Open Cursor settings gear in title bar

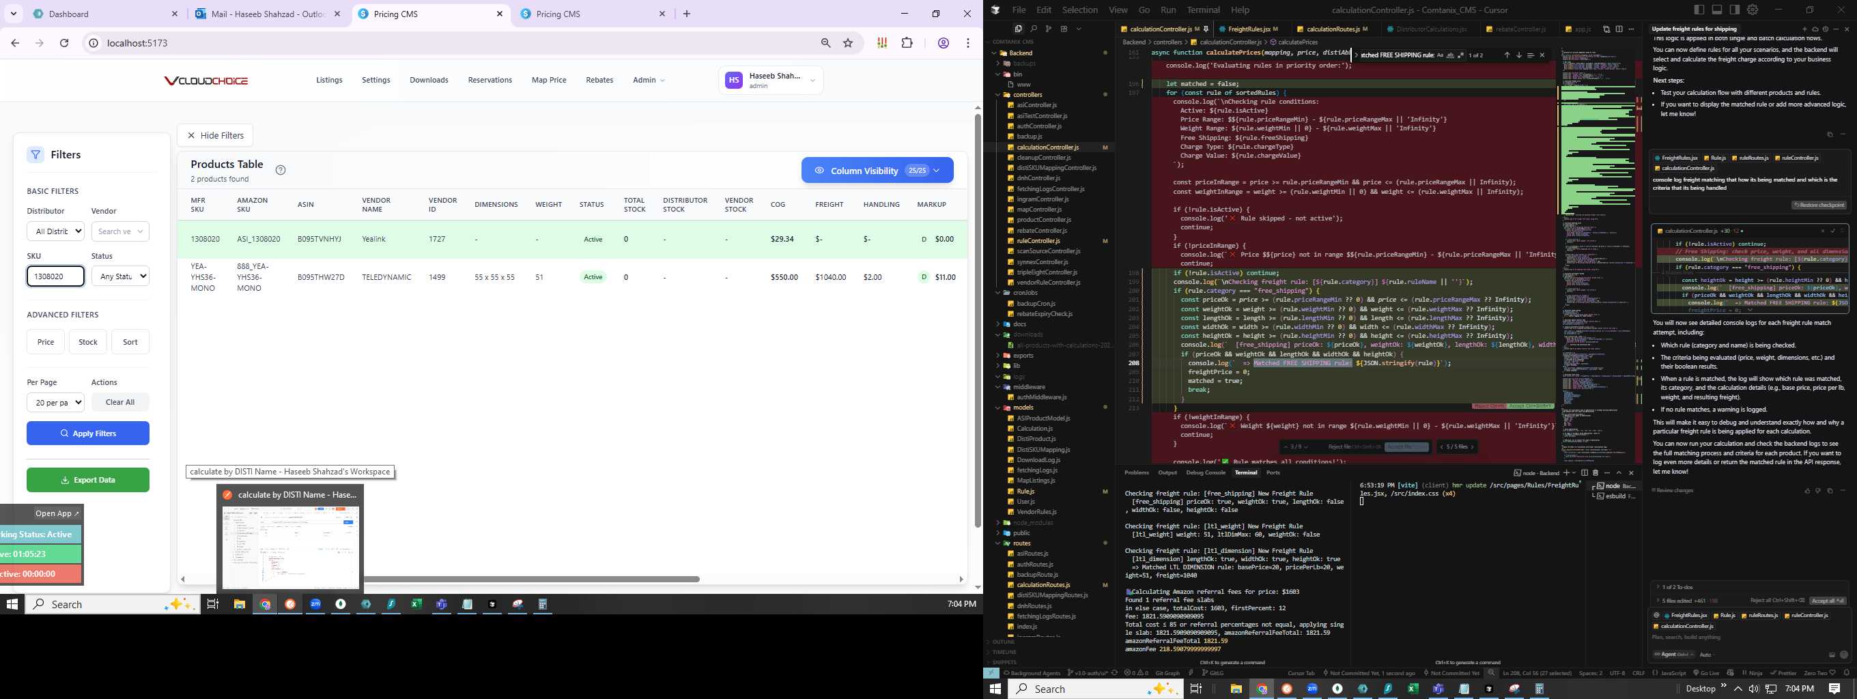point(1752,10)
